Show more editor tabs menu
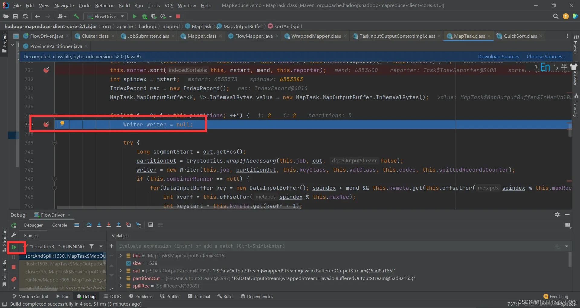This screenshot has width=580, height=308. coord(567,36)
